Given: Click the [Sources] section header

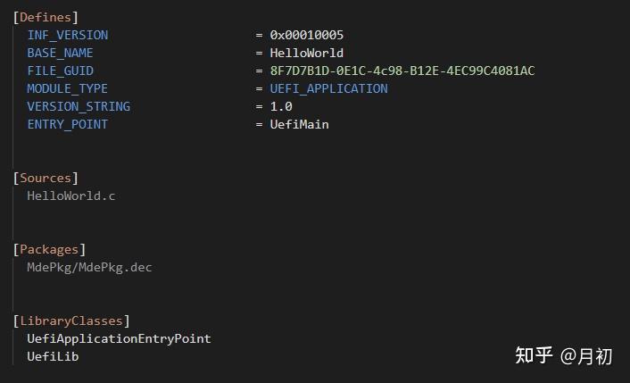Looking at the screenshot, I should [46, 178].
